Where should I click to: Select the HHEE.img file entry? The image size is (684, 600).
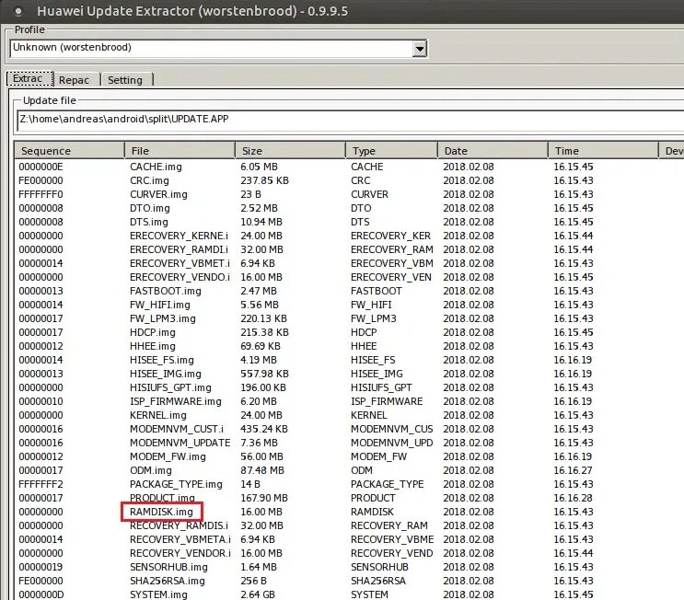[x=153, y=346]
